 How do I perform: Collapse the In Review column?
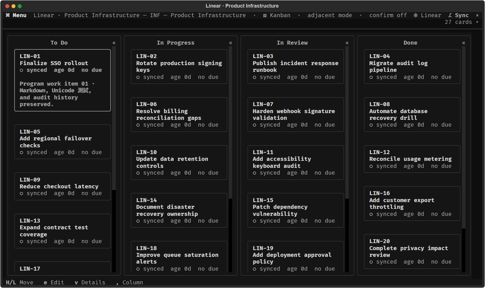[347, 43]
